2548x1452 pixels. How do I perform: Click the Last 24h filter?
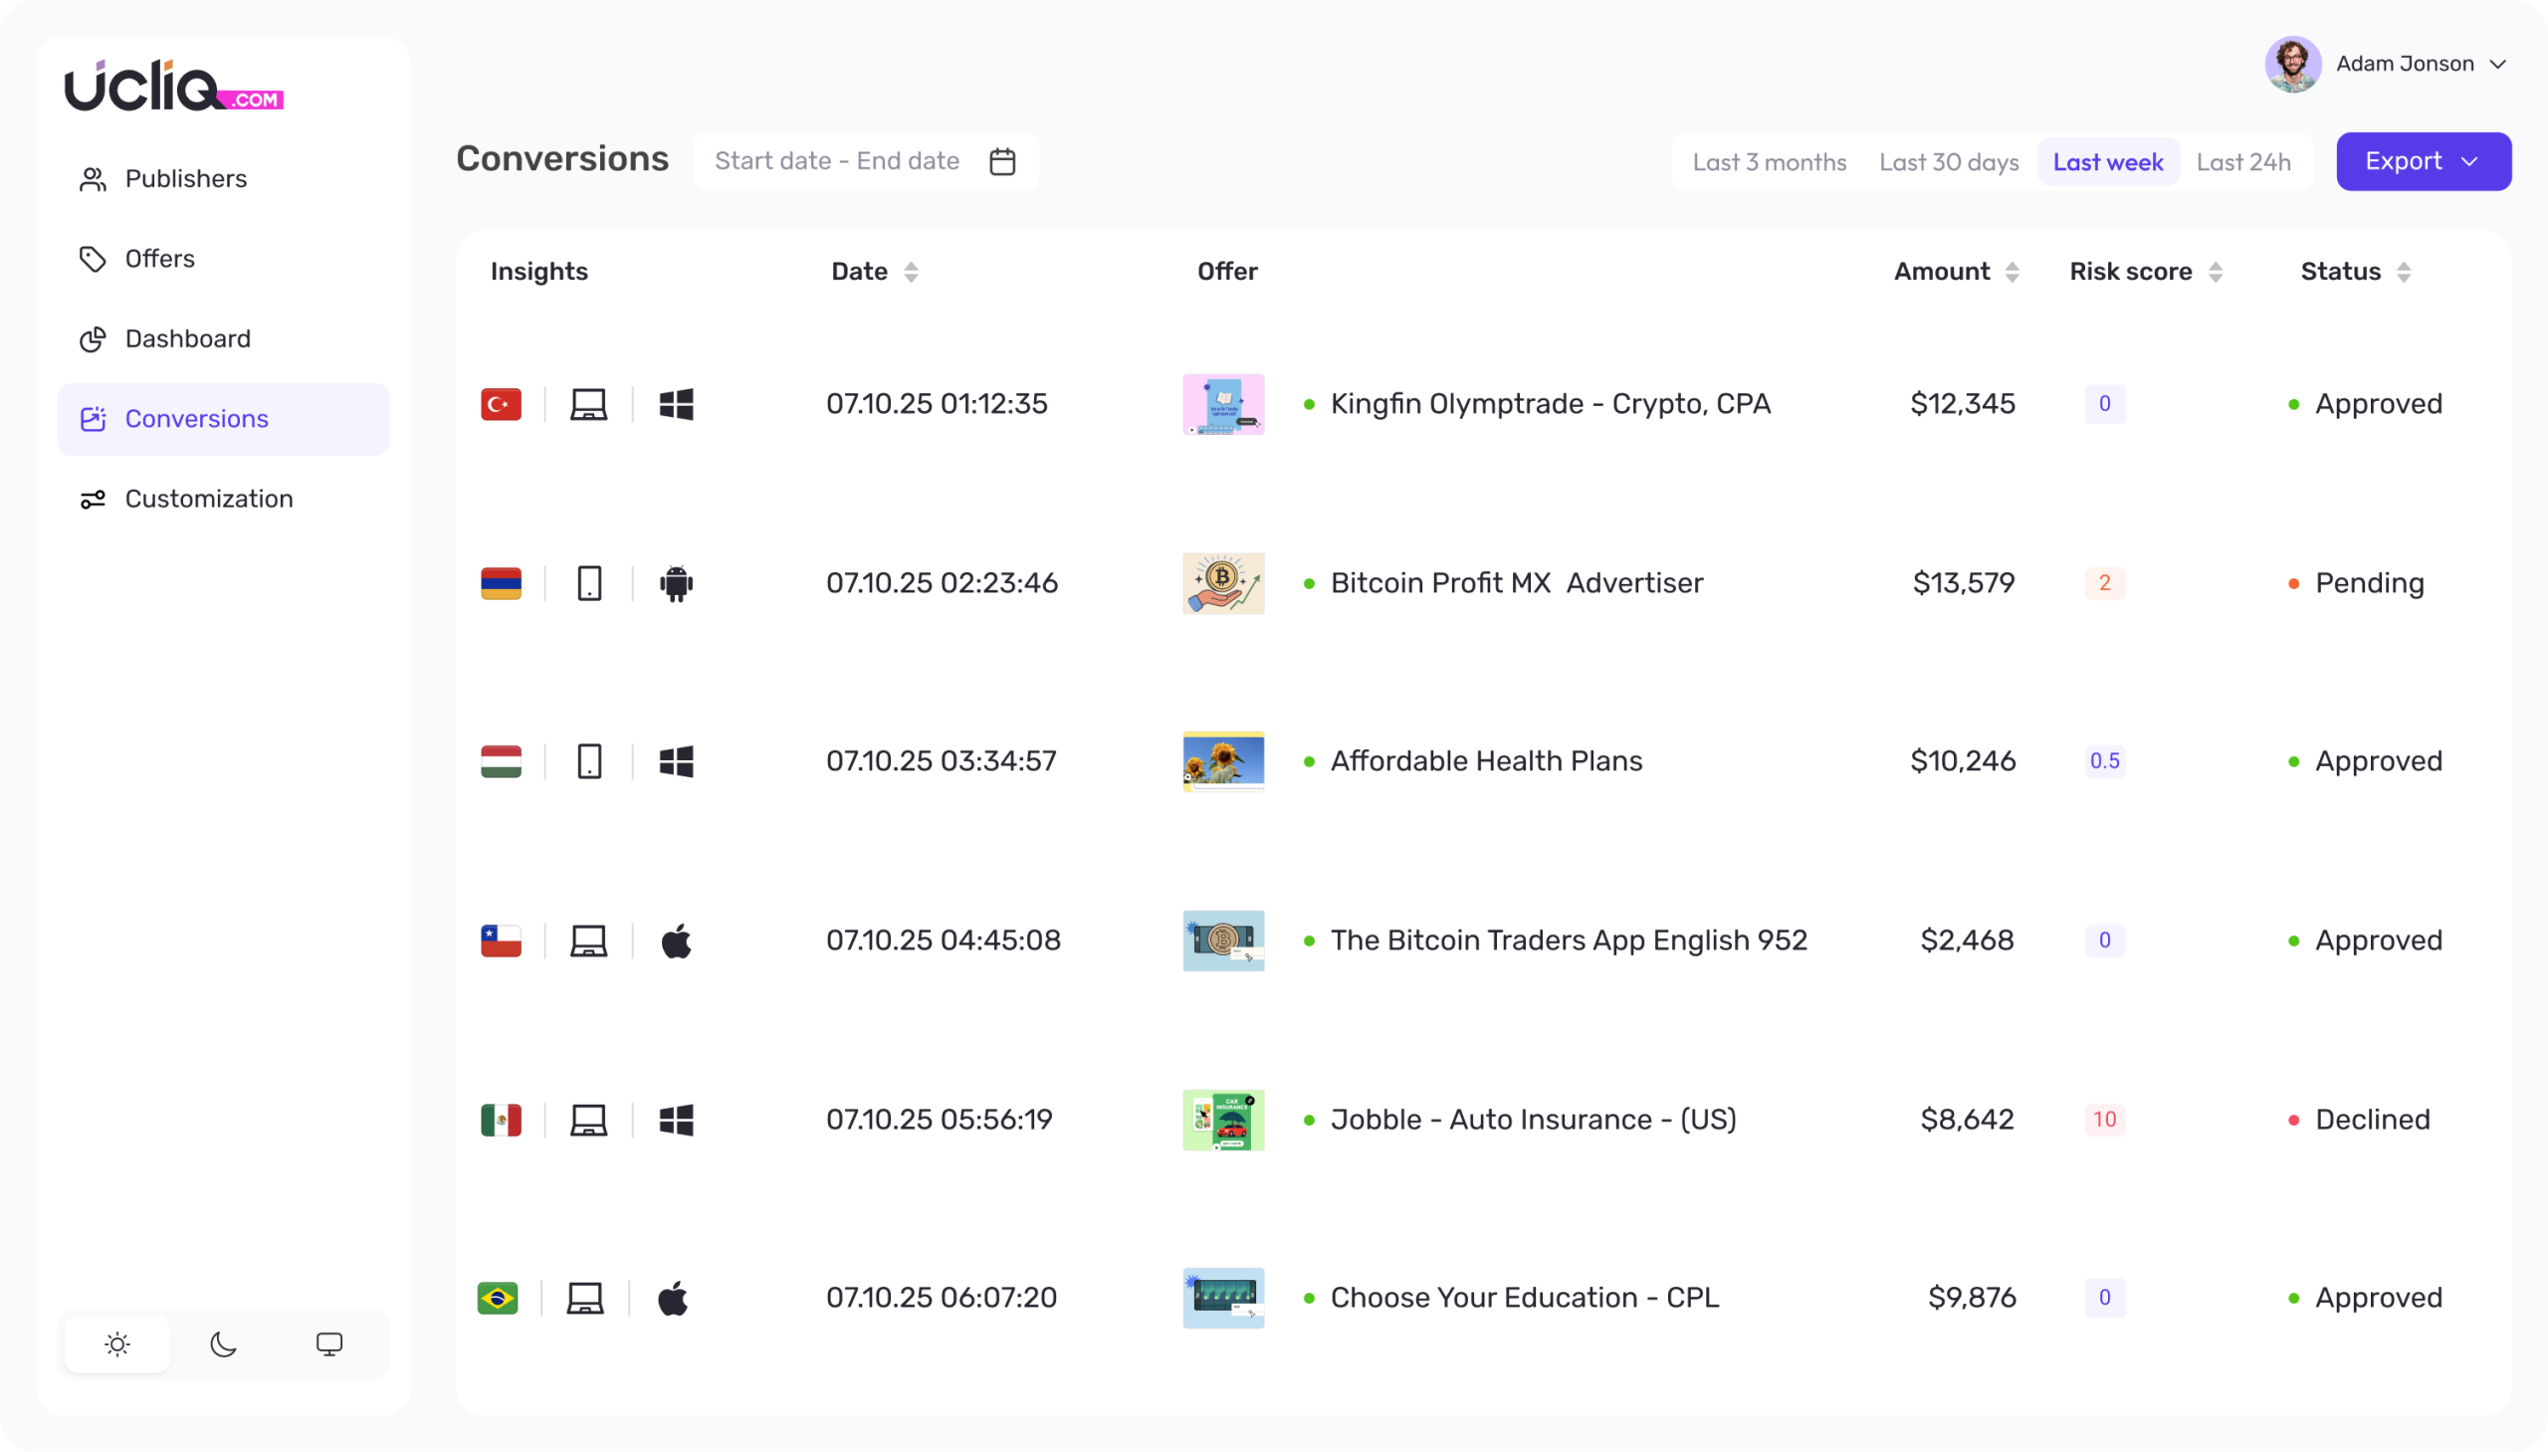click(2242, 161)
